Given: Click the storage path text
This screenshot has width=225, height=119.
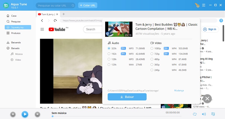Looking at the screenshot, I should pos(133,91).
